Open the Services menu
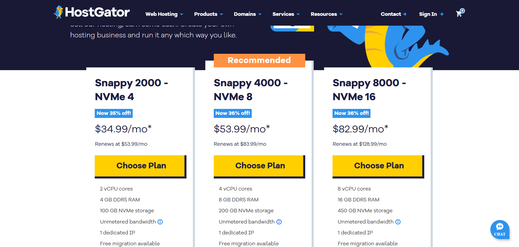The image size is (519, 247). pos(286,14)
